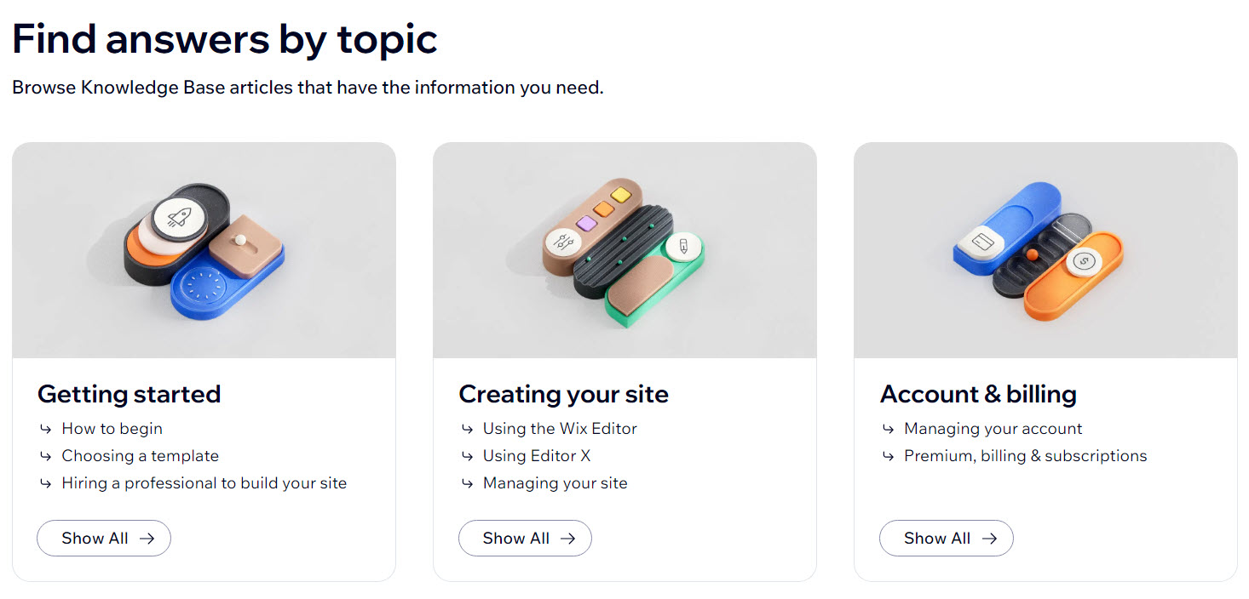This screenshot has width=1249, height=599.
Task: Click the Creating your site card illustration
Action: 624,248
